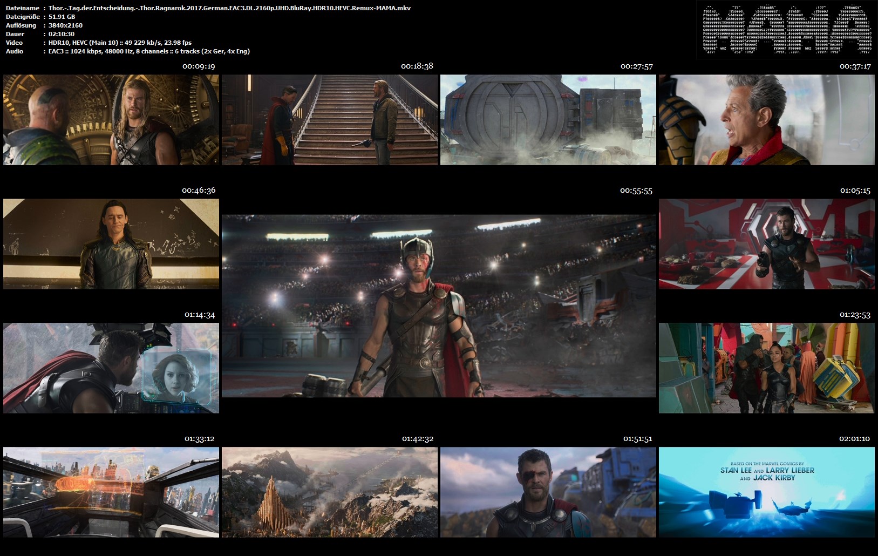
Task: Click the "EAC3 :: 1024 kbps" audio info line
Action: (149, 51)
